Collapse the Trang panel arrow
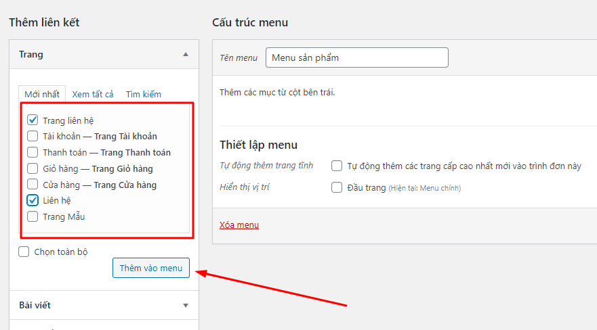 click(186, 54)
